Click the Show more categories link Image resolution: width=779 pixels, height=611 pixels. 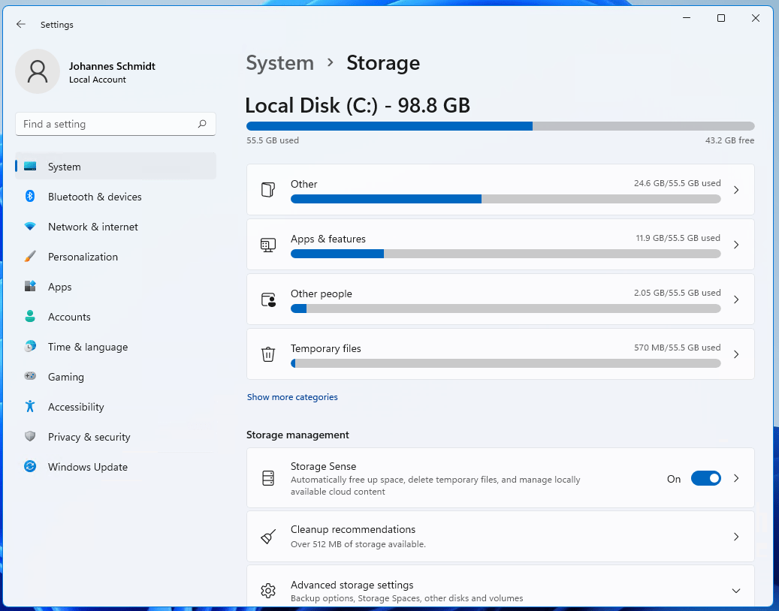coord(292,397)
